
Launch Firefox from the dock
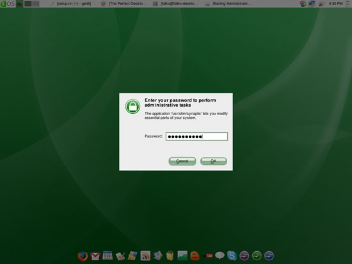(x=83, y=256)
